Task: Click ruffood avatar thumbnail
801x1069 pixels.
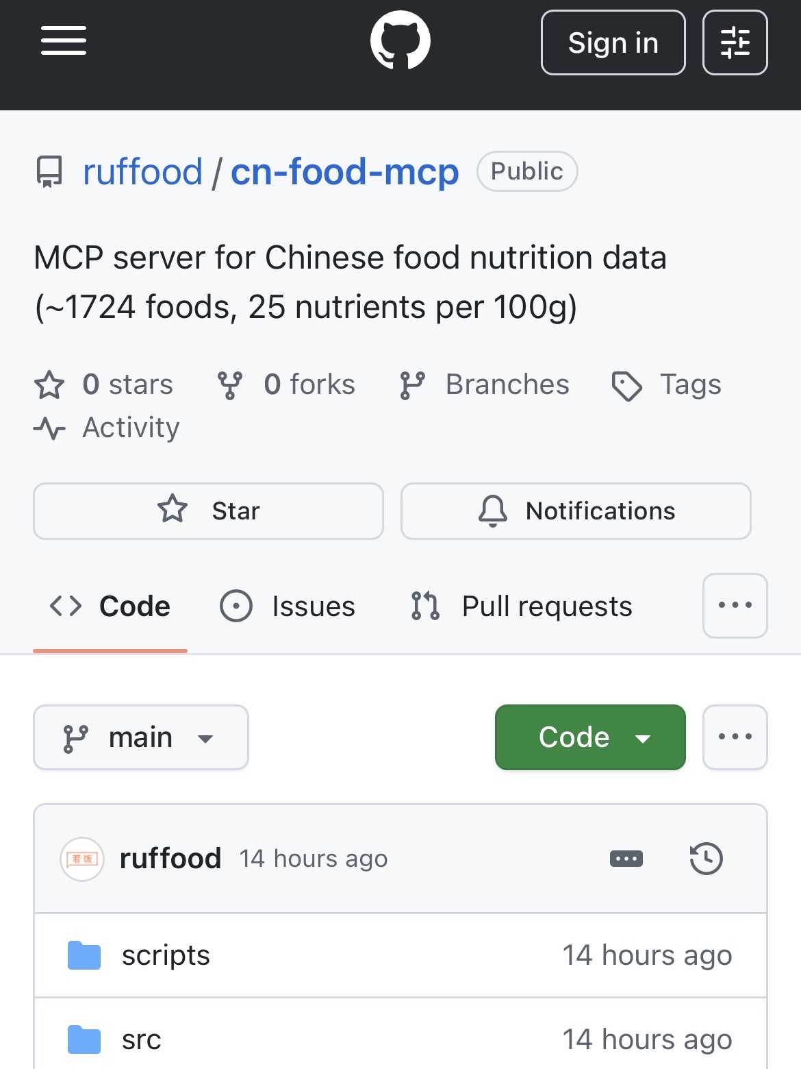Action: pyautogui.click(x=82, y=859)
